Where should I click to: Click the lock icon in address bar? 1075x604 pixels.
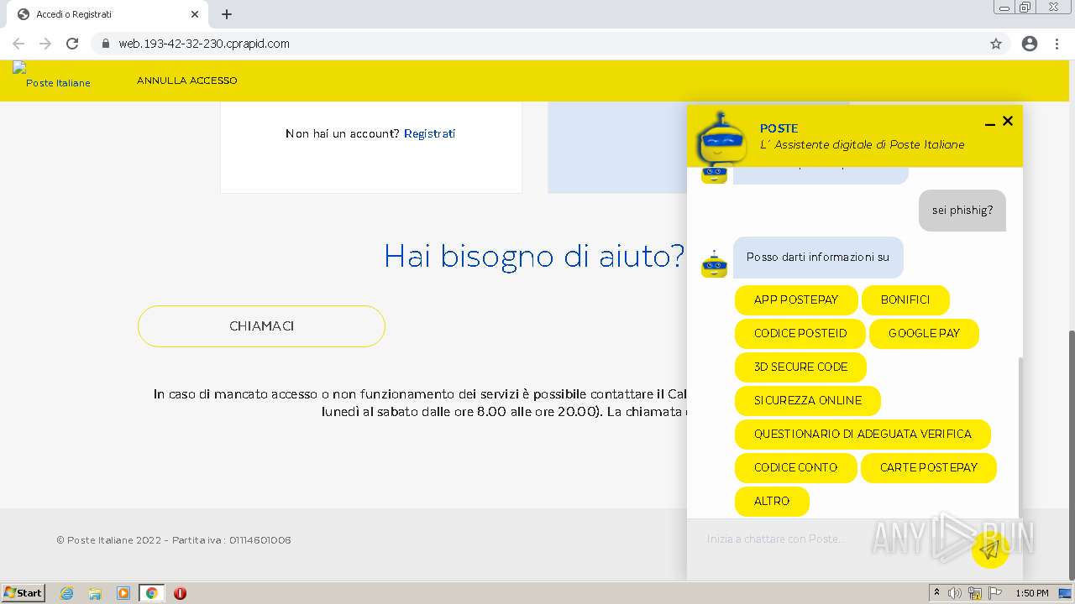coord(105,44)
